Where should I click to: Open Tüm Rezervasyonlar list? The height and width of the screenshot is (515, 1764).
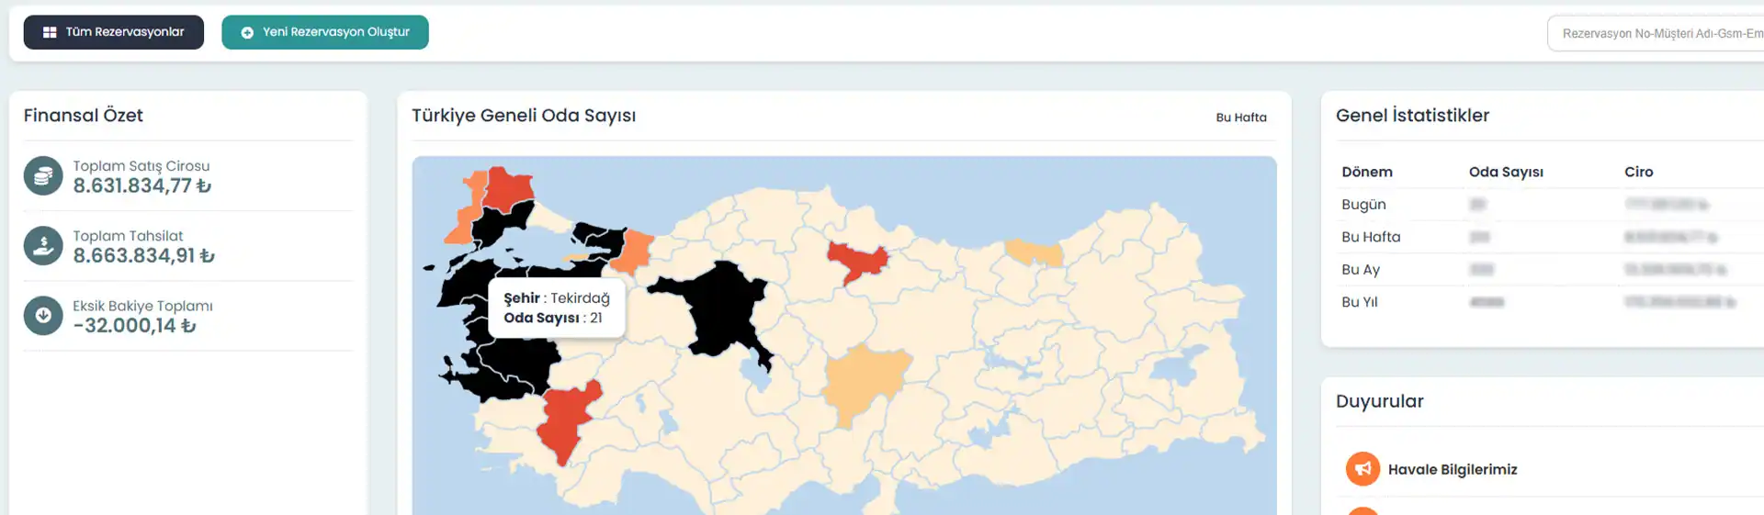click(114, 32)
